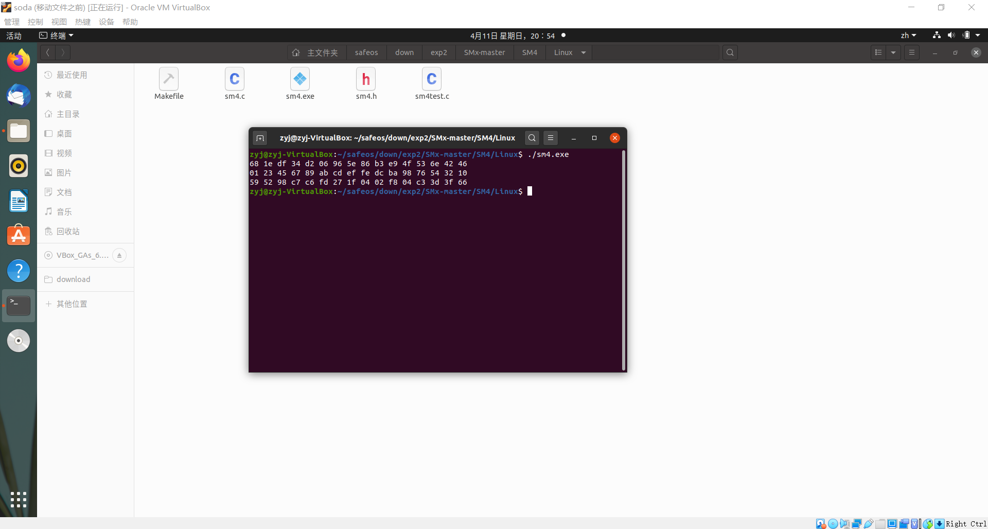Click the volume icon in top bar

(x=951, y=36)
